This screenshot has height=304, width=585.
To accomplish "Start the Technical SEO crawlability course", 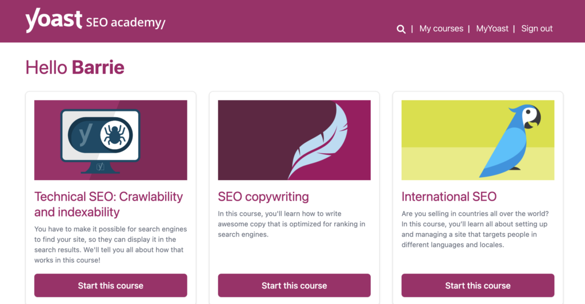I will [x=111, y=285].
